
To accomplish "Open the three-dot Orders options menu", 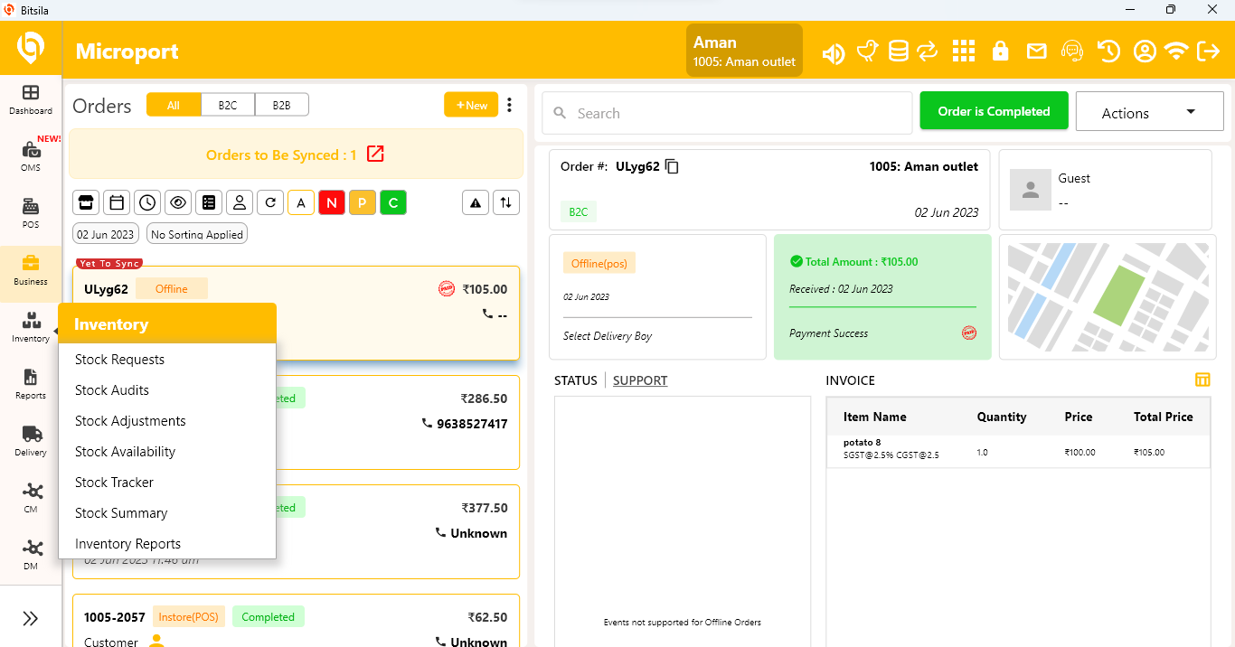I will 509,105.
